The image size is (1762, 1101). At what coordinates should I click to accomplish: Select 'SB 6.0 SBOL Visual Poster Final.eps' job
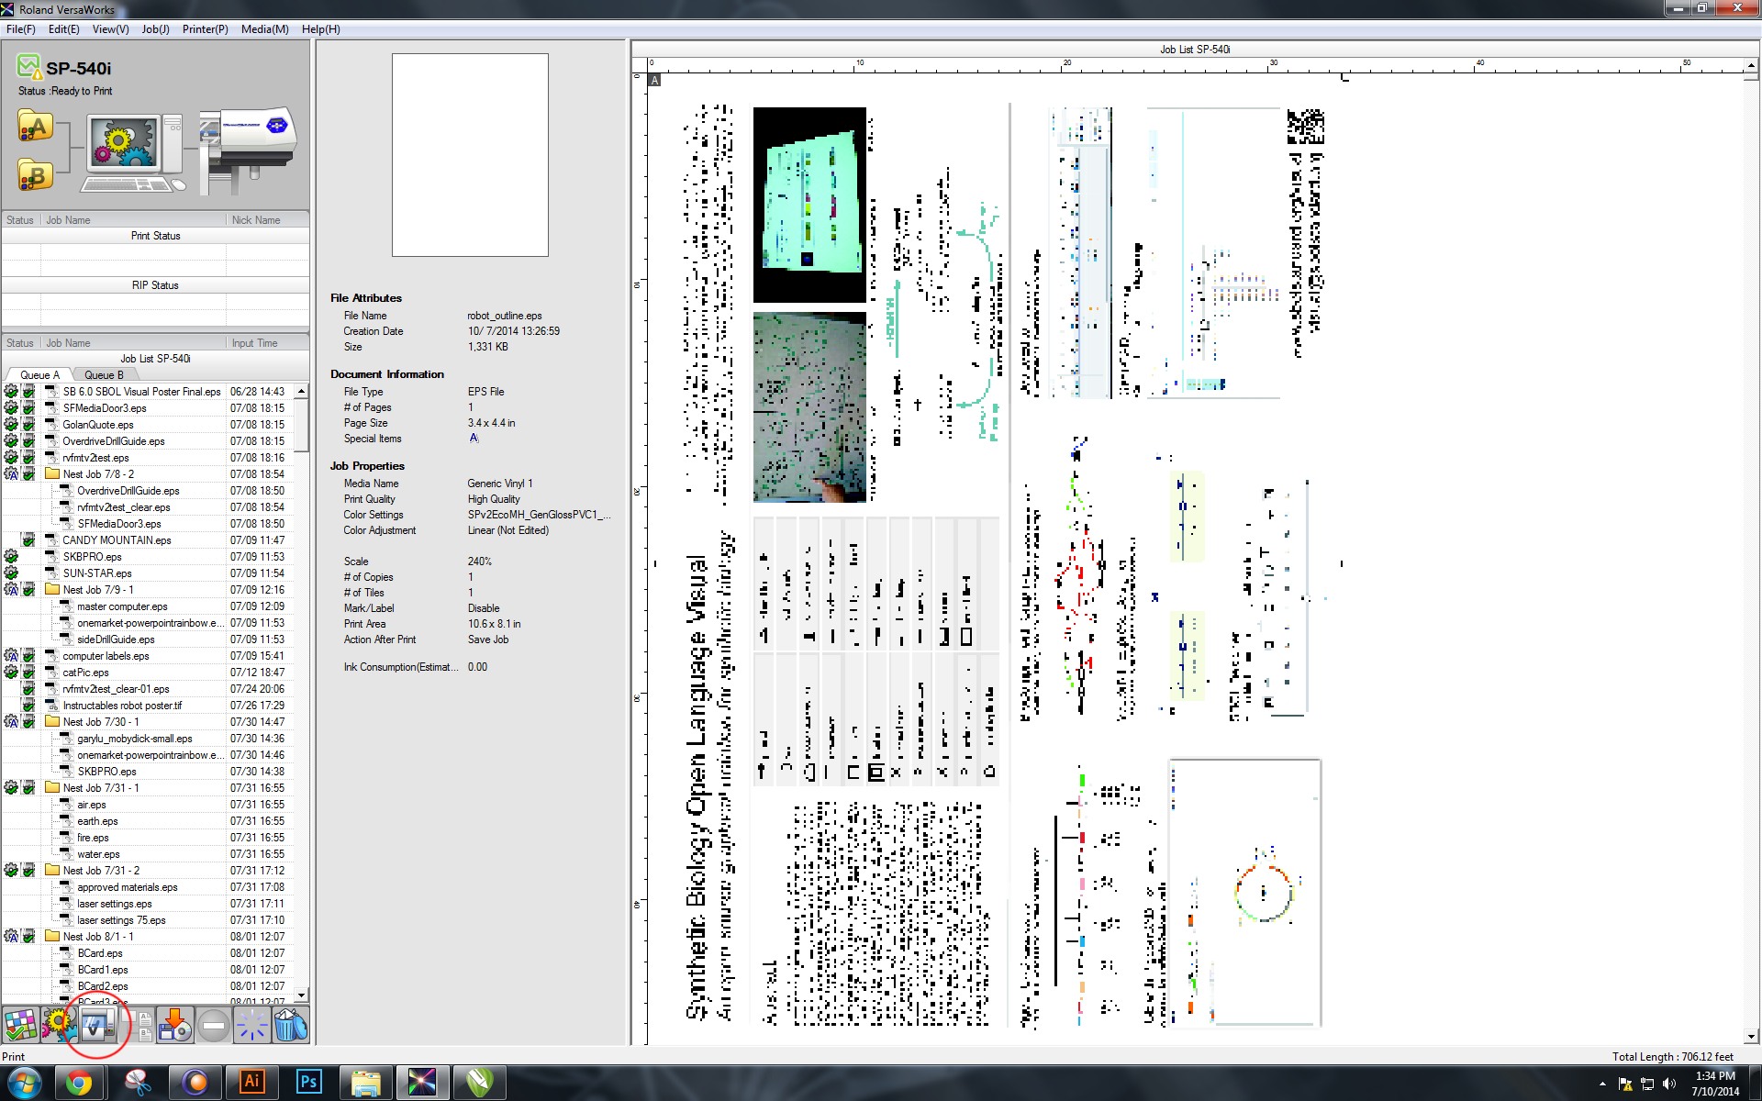click(142, 392)
